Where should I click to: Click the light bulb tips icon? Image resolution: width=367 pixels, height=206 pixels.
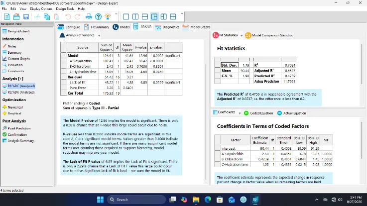(x=108, y=16)
